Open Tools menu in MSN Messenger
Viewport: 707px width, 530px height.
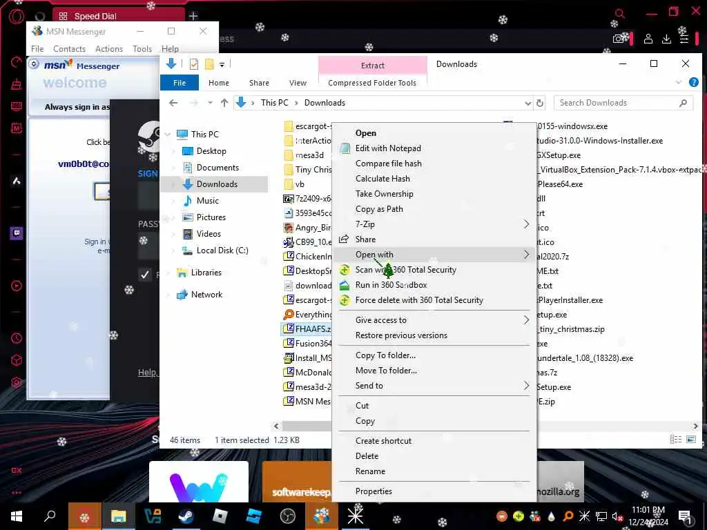tap(142, 49)
